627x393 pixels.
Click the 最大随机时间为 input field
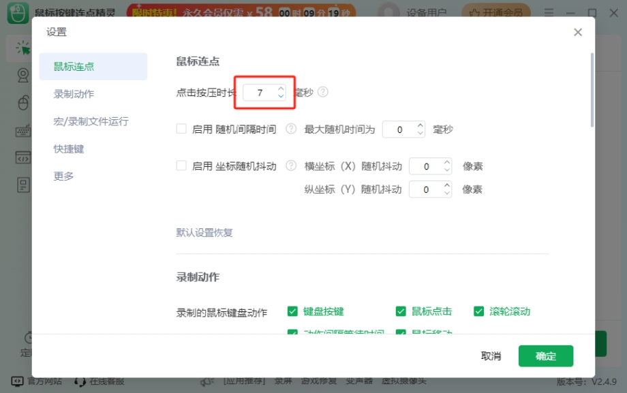(399, 129)
